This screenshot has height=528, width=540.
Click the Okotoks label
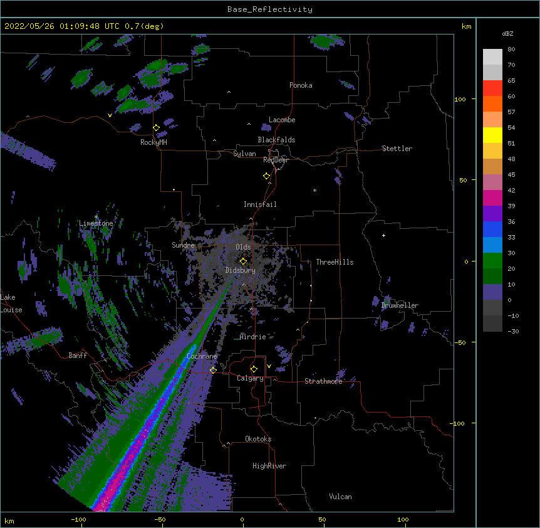258,439
